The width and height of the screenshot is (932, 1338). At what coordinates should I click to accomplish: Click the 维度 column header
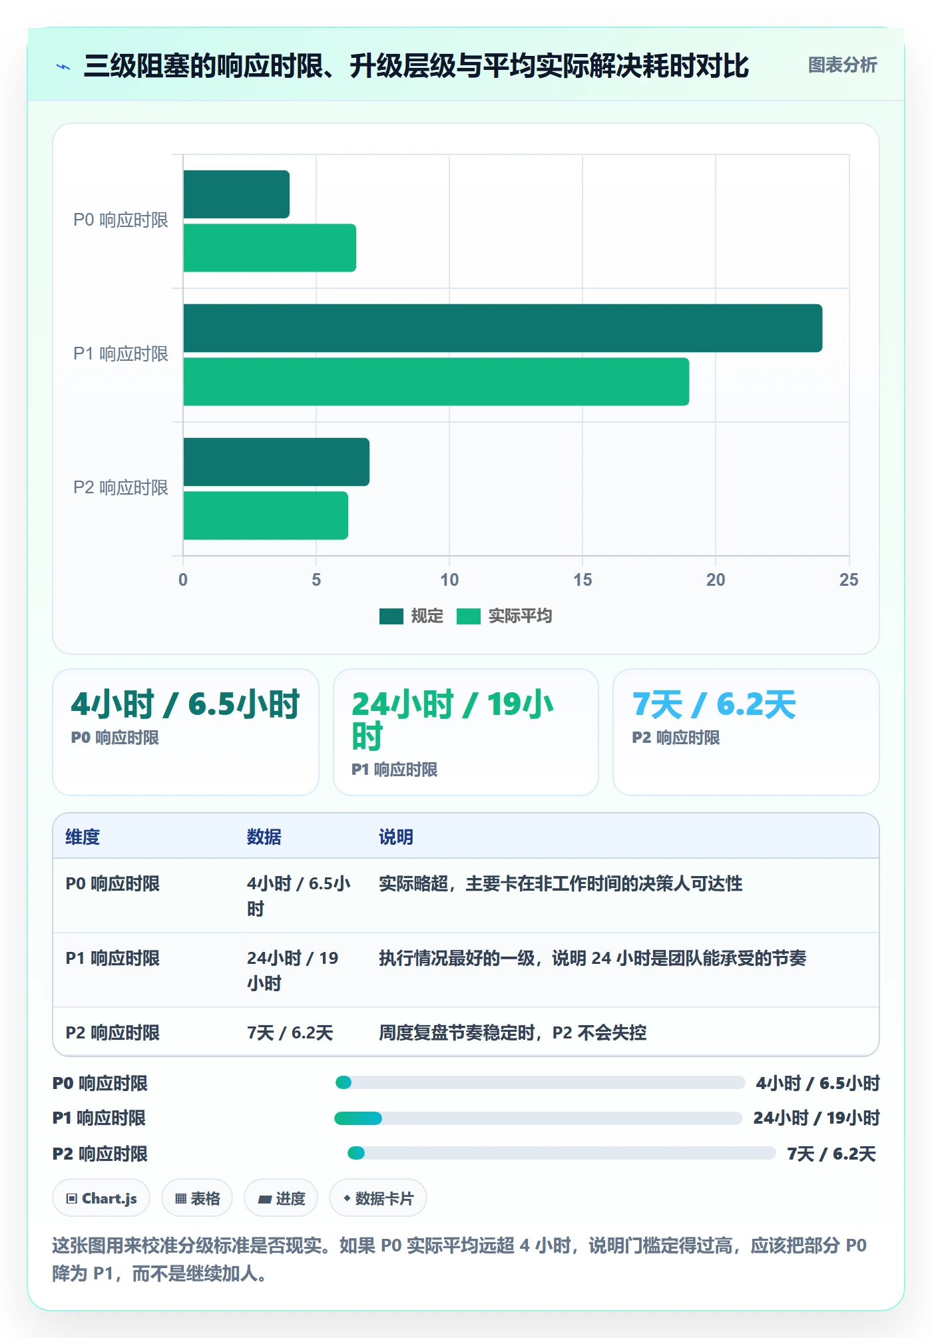[83, 837]
